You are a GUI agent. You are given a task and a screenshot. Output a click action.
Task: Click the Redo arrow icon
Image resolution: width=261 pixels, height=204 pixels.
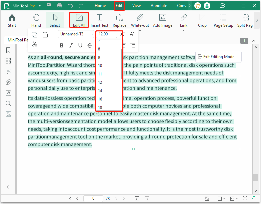(x=81, y=6)
